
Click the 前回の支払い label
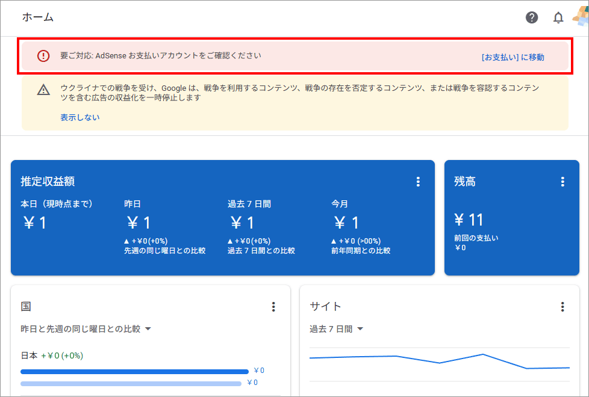(476, 238)
